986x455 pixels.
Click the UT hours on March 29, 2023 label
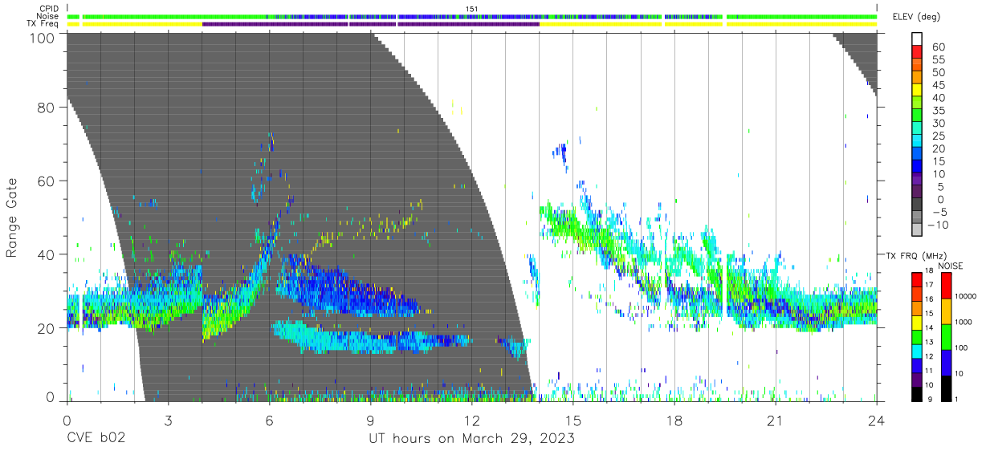point(471,439)
